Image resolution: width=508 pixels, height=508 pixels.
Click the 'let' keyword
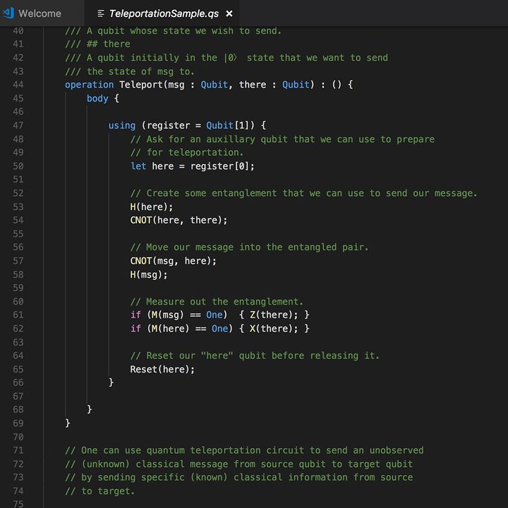pos(138,166)
